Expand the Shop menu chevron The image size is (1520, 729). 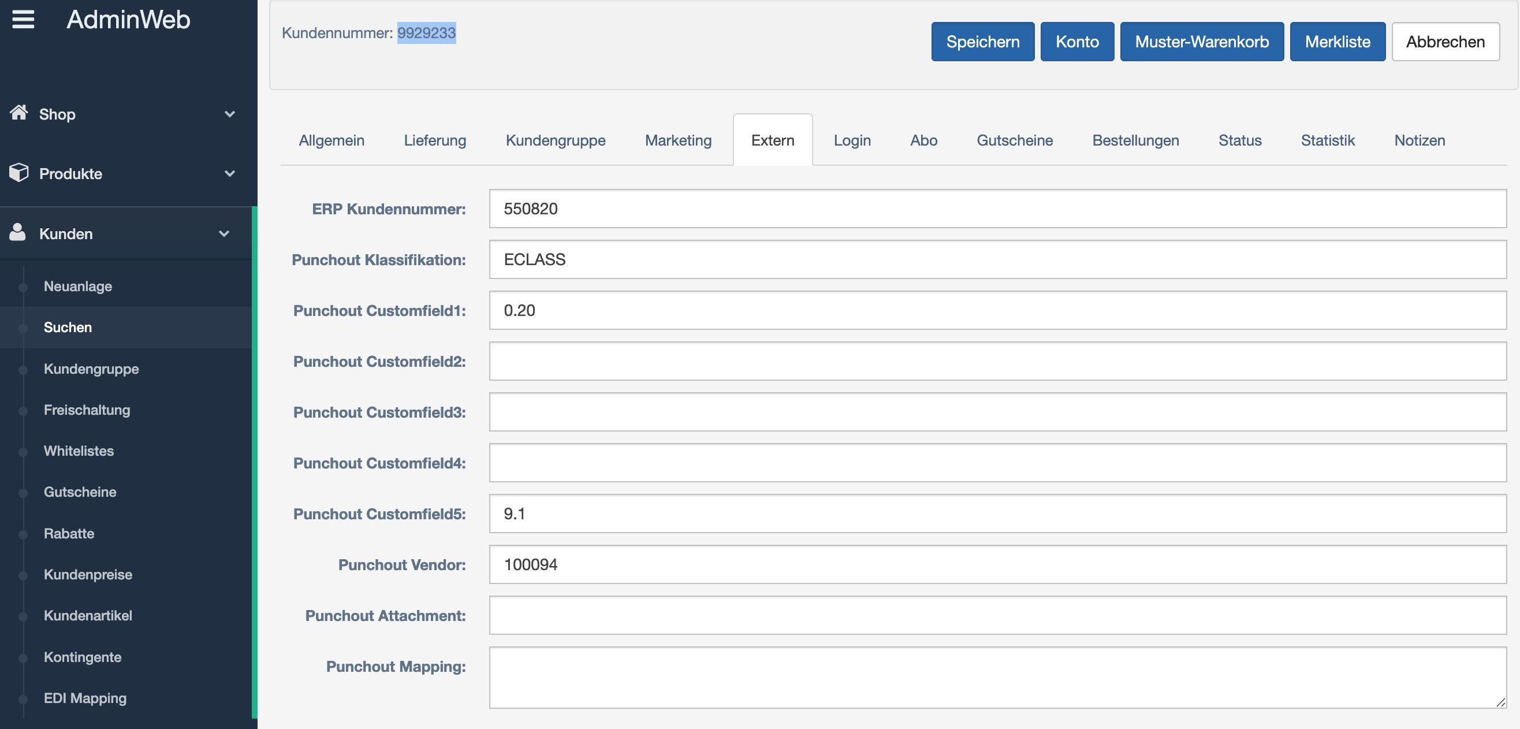pos(229,114)
